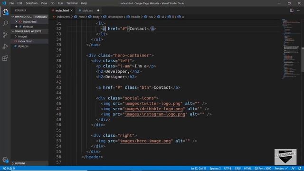Image resolution: width=304 pixels, height=171 pixels.
Task: Click the 'Developer,' text on line 40
Action: tap(117, 72)
